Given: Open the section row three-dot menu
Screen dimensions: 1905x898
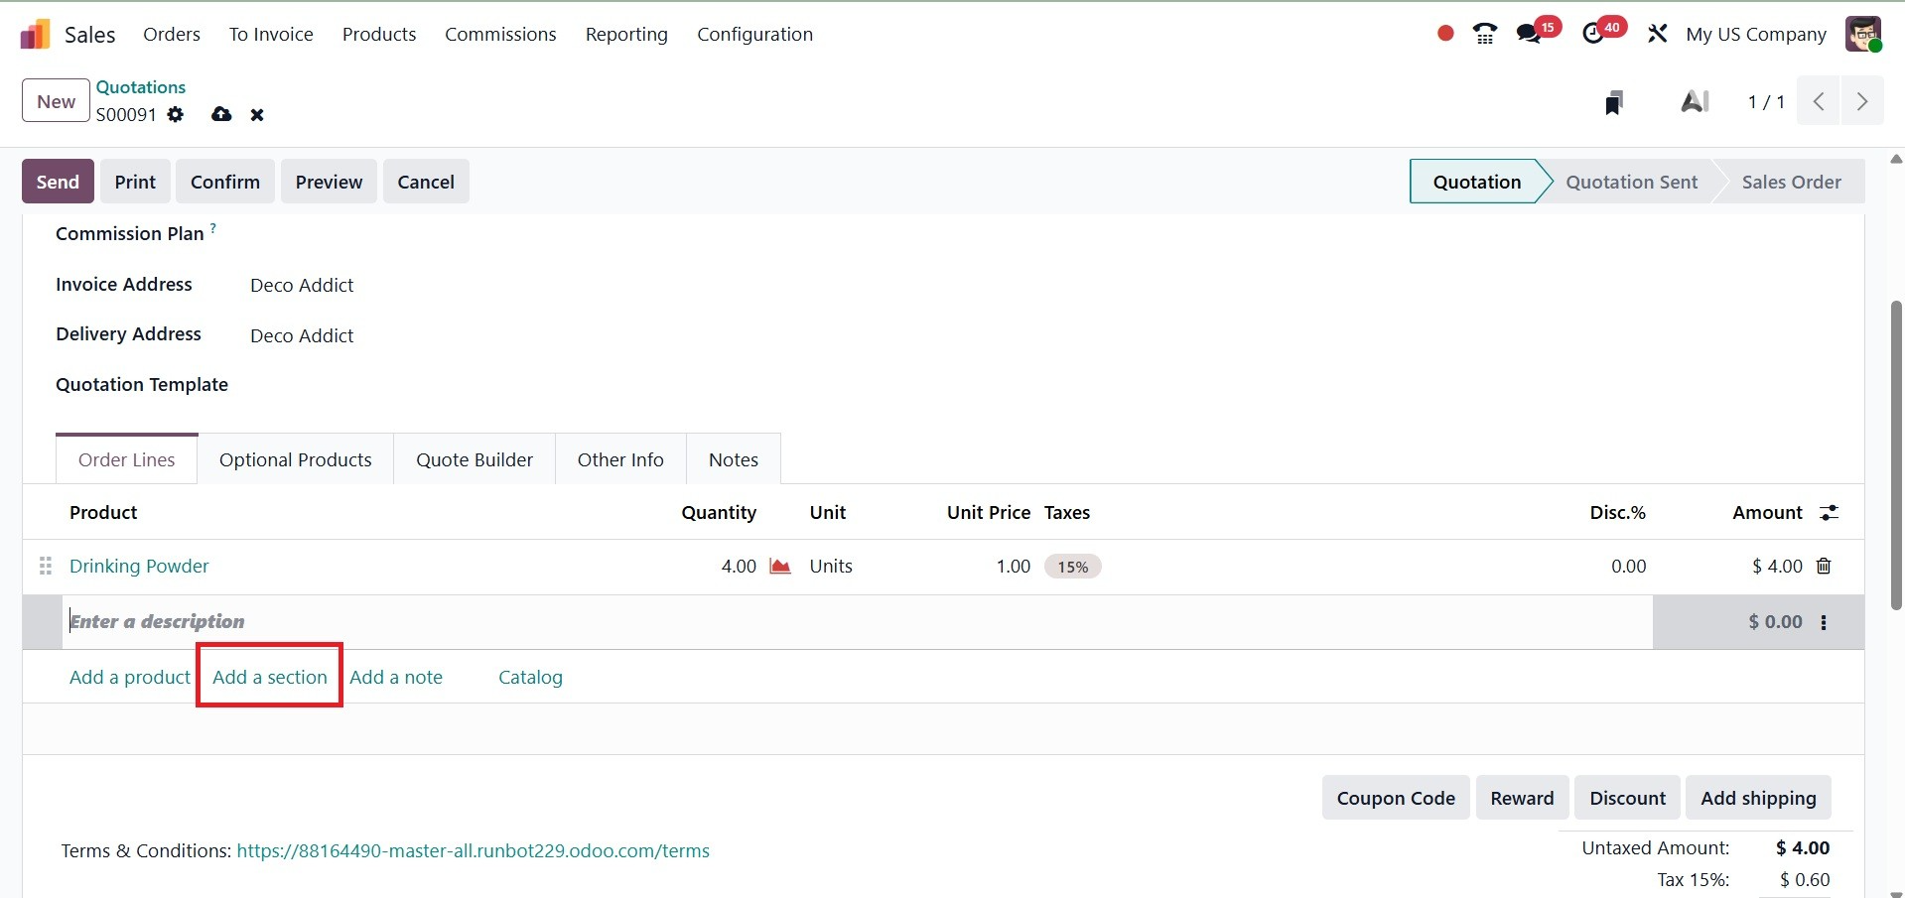Looking at the screenshot, I should (x=1824, y=622).
